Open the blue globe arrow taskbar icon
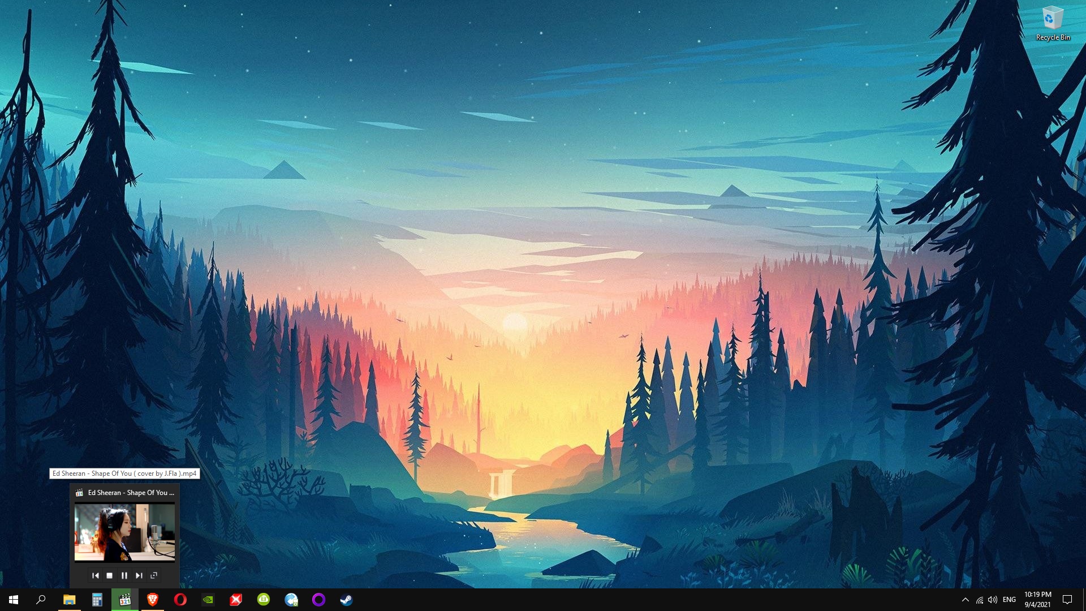The height and width of the screenshot is (611, 1086). [x=291, y=600]
